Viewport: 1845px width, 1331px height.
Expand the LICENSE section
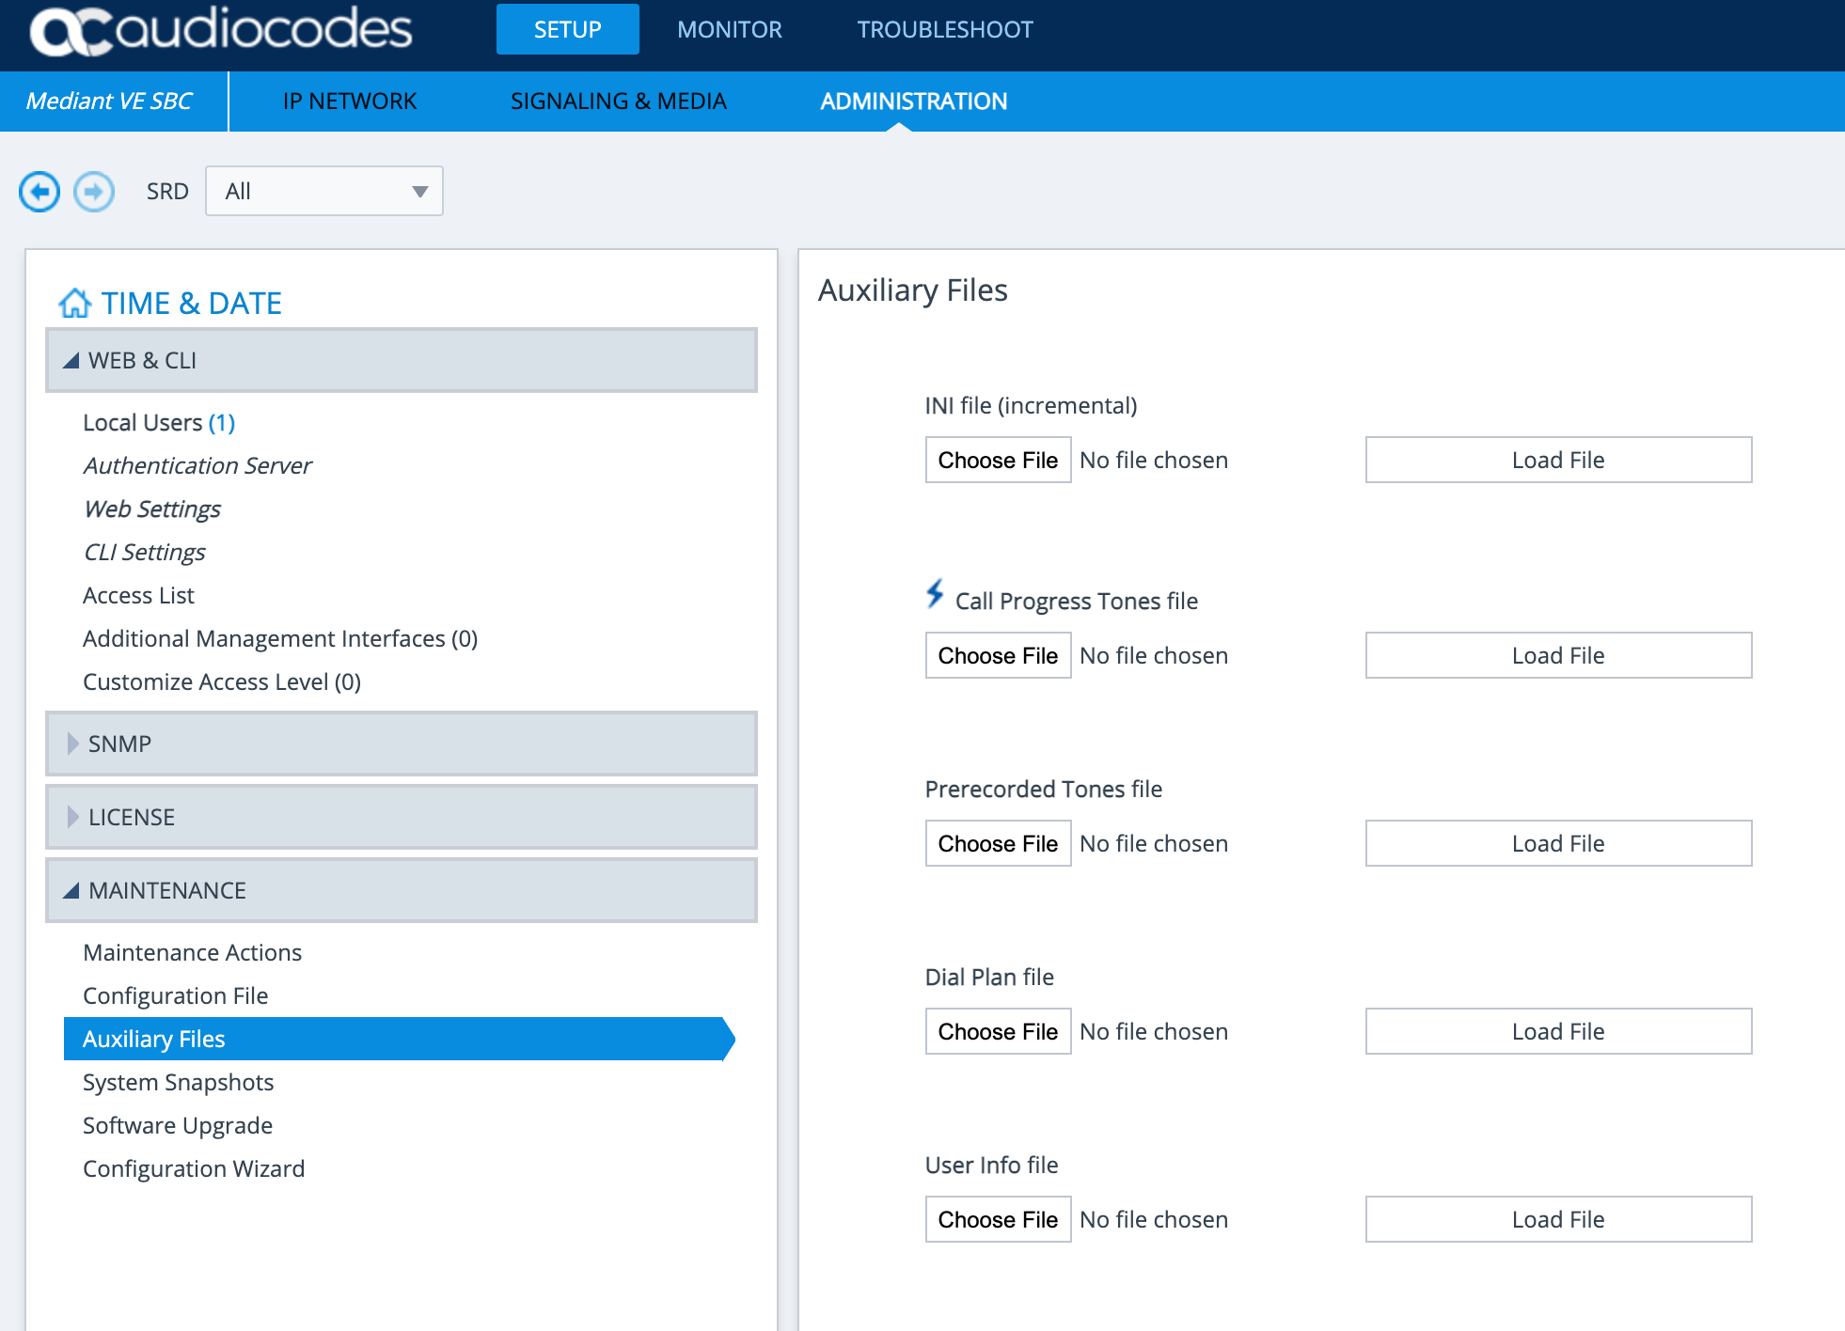click(x=402, y=817)
